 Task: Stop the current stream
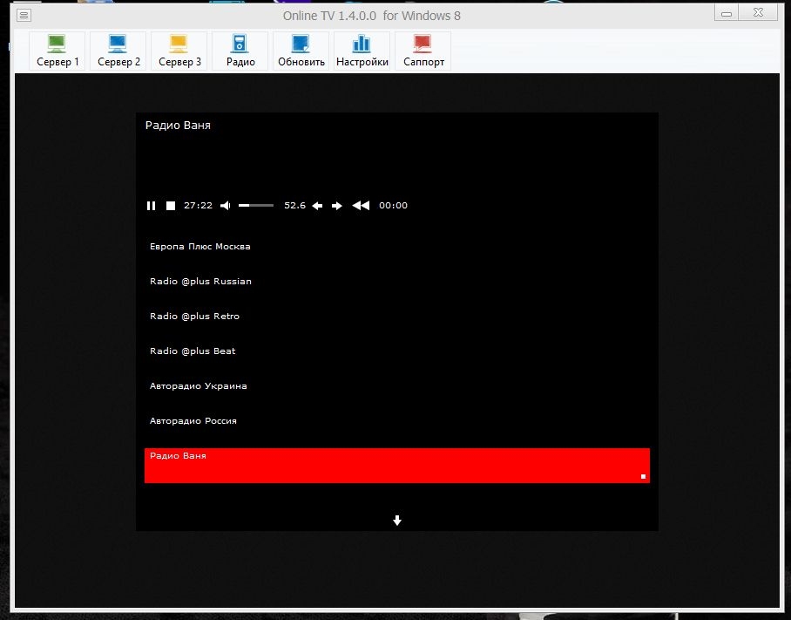click(x=171, y=206)
